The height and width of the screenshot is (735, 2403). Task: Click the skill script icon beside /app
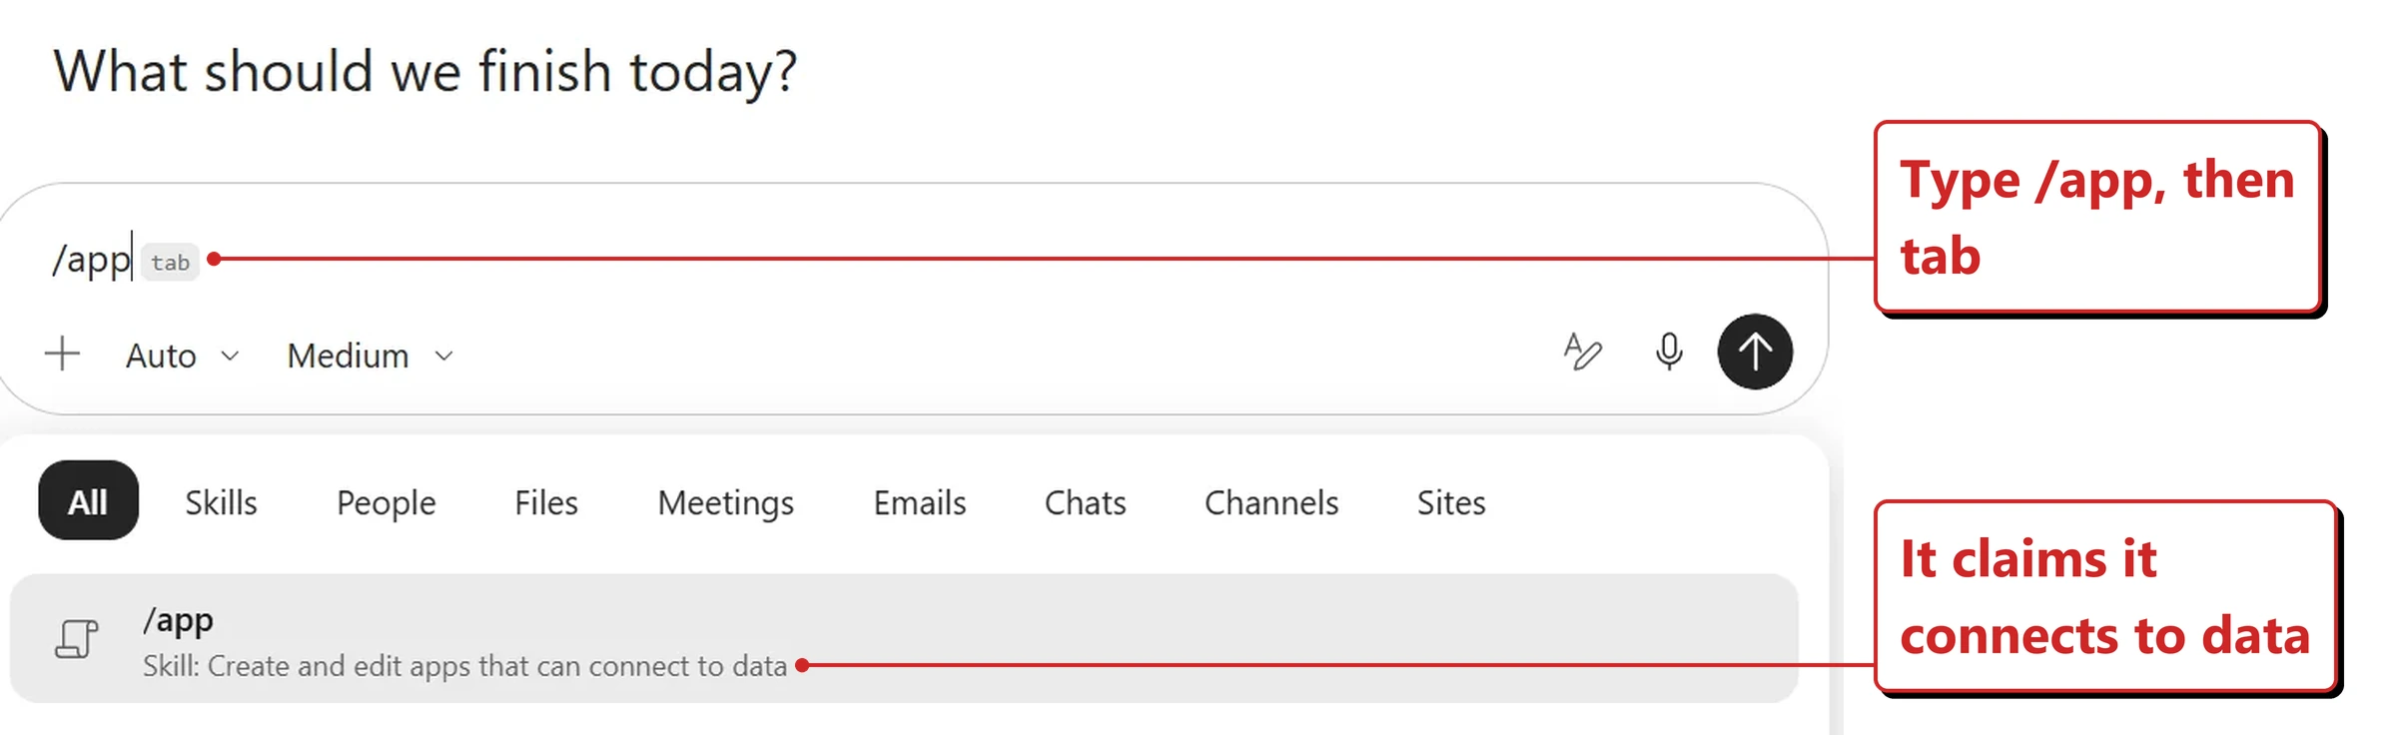[77, 639]
